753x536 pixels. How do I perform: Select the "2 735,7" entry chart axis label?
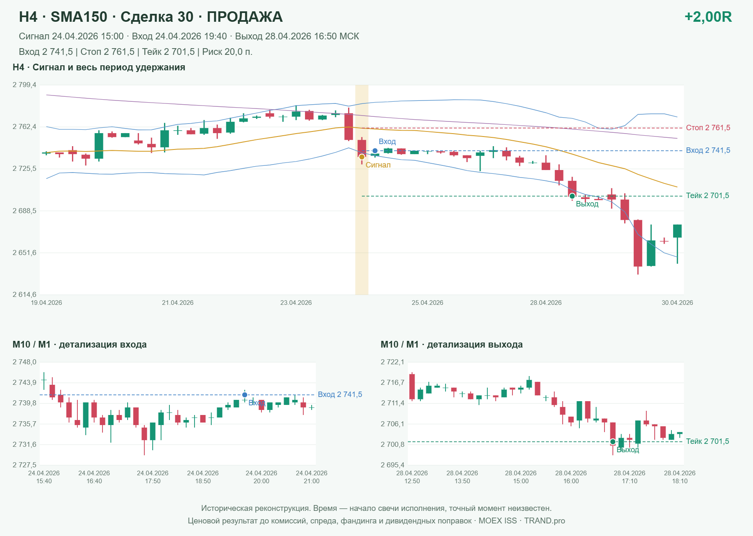click(x=24, y=424)
